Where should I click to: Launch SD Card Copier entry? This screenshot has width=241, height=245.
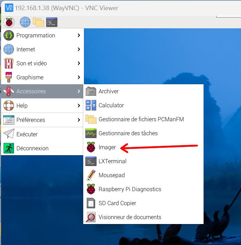[x=143, y=203]
